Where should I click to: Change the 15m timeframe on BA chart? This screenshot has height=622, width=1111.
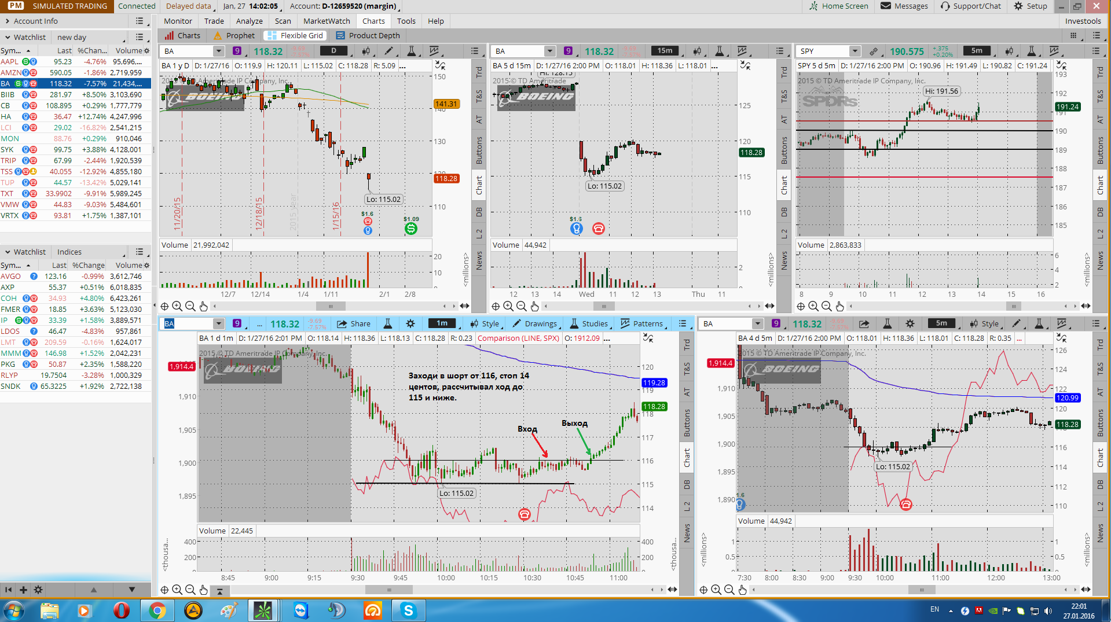[665, 51]
